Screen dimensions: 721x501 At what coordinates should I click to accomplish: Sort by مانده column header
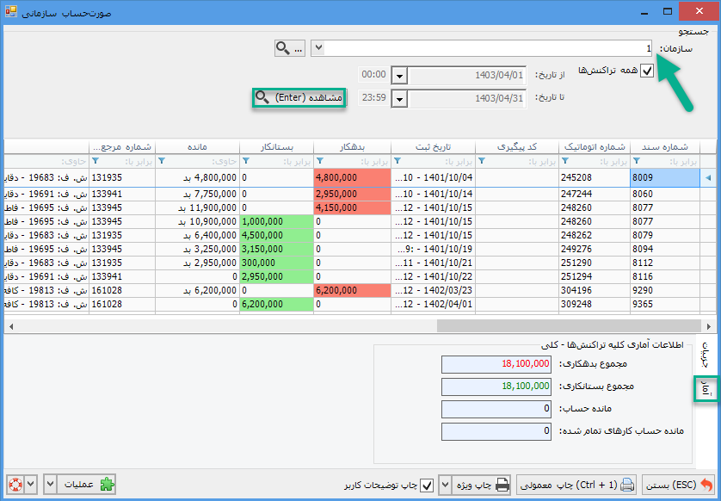(197, 146)
